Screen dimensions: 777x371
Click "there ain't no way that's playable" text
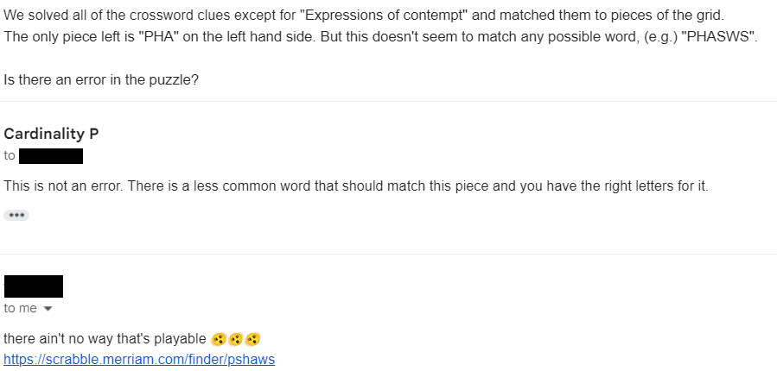tap(105, 339)
